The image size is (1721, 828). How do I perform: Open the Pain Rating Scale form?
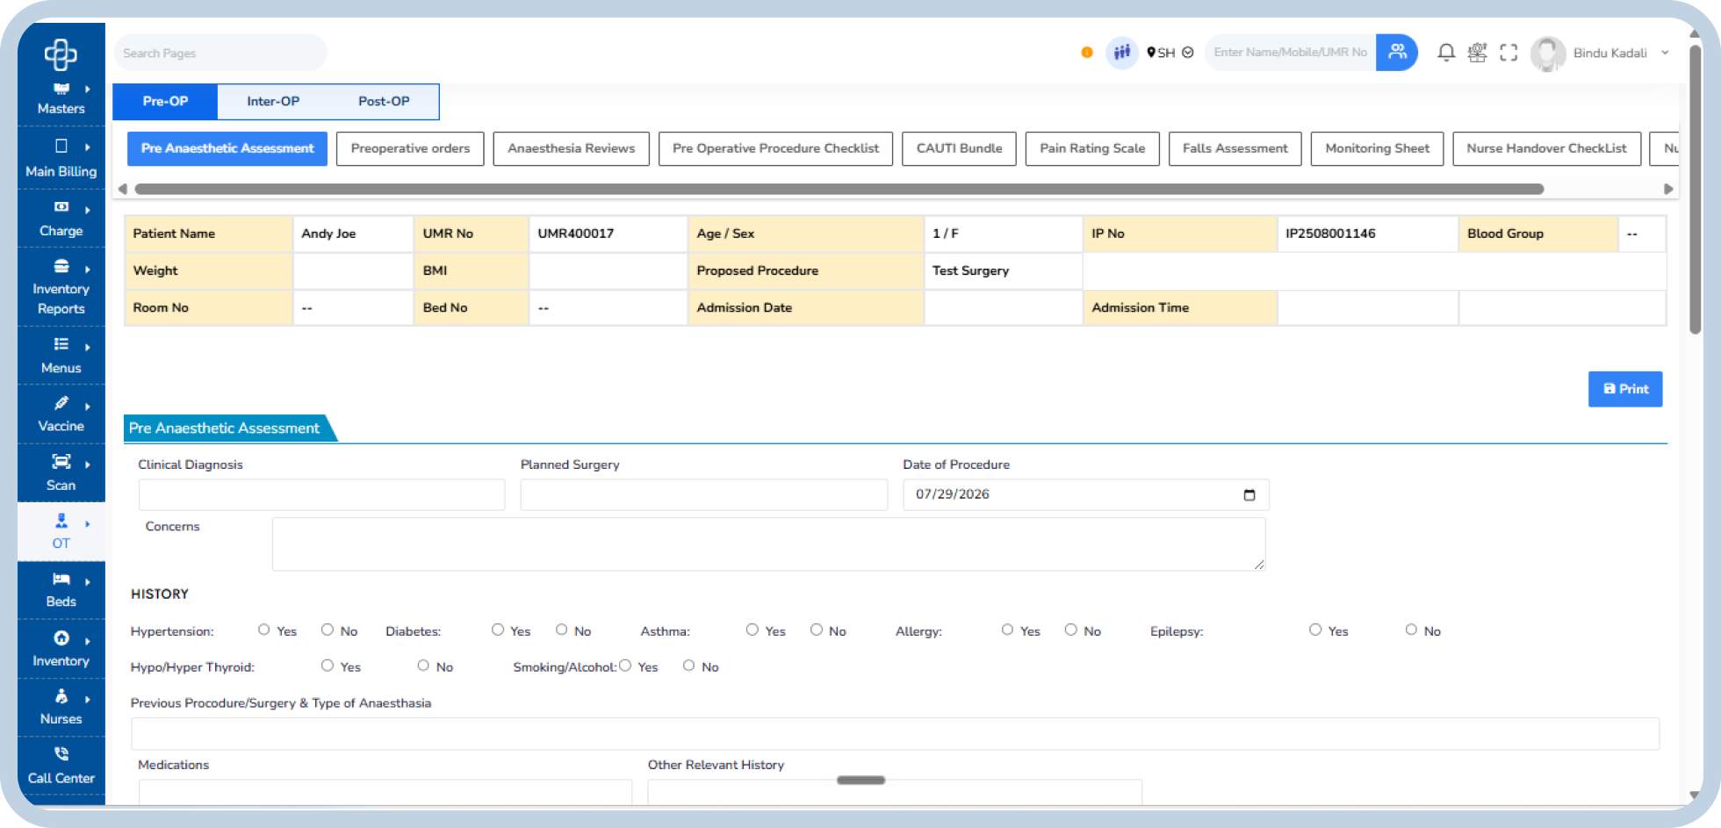[x=1092, y=148]
